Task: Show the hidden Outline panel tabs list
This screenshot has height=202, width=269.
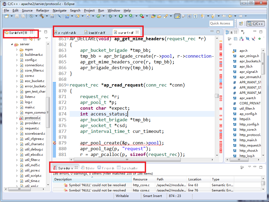Action: tap(242, 32)
